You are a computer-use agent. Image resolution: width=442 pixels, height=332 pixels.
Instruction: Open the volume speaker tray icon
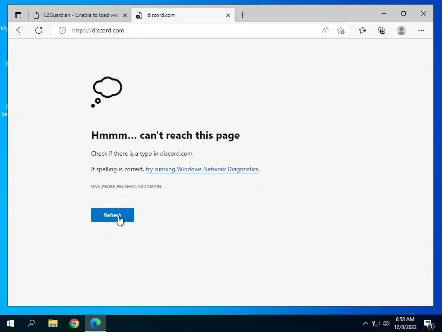click(386, 323)
